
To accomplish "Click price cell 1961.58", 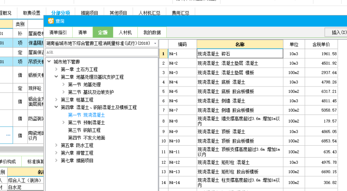I will [x=321, y=54].
